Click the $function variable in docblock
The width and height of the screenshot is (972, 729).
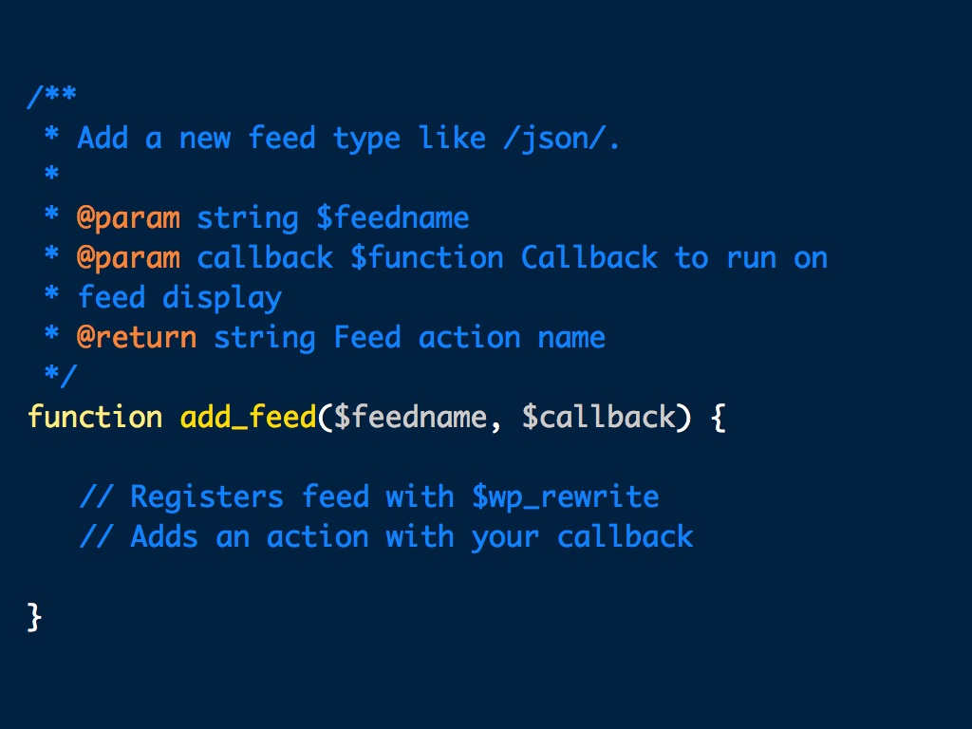pyautogui.click(x=427, y=258)
